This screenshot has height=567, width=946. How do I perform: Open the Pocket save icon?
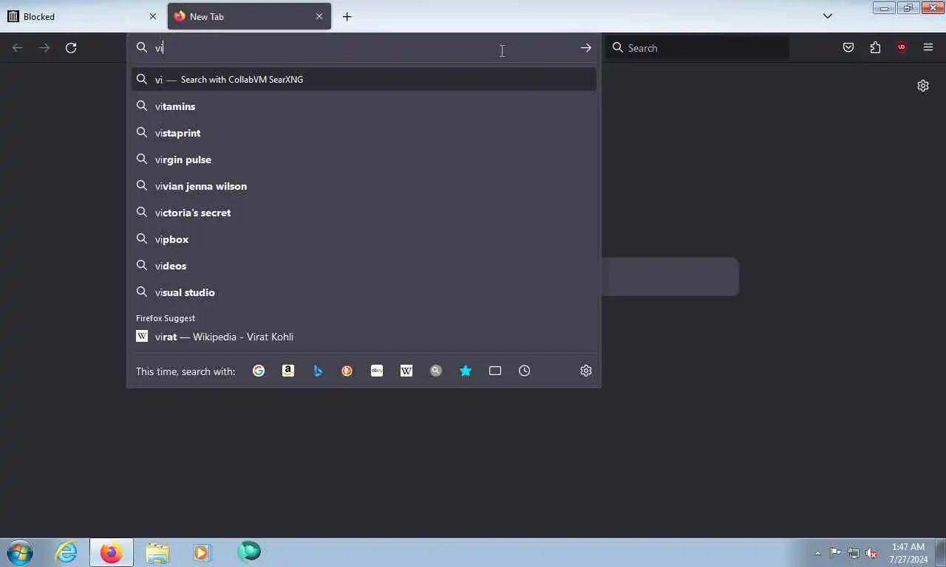point(848,48)
